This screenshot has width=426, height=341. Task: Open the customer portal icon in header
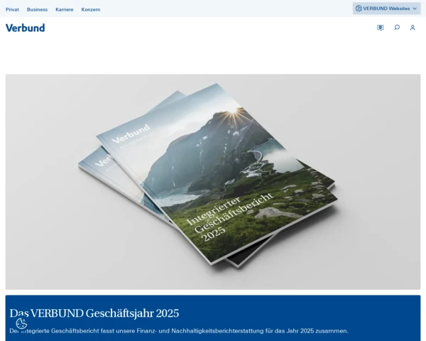380,28
